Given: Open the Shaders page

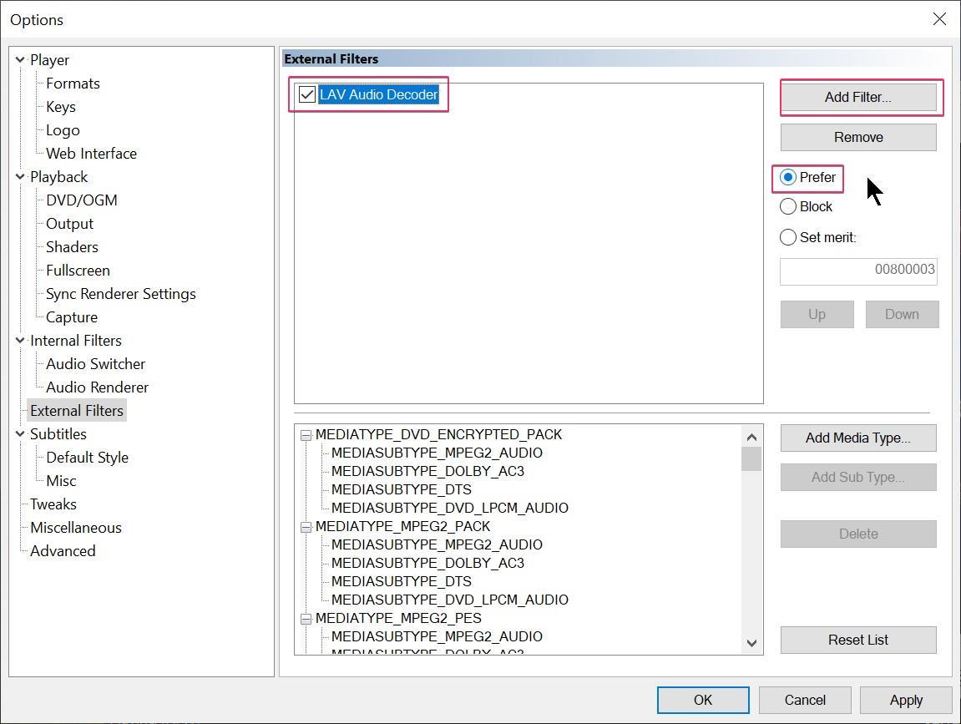Looking at the screenshot, I should (72, 247).
